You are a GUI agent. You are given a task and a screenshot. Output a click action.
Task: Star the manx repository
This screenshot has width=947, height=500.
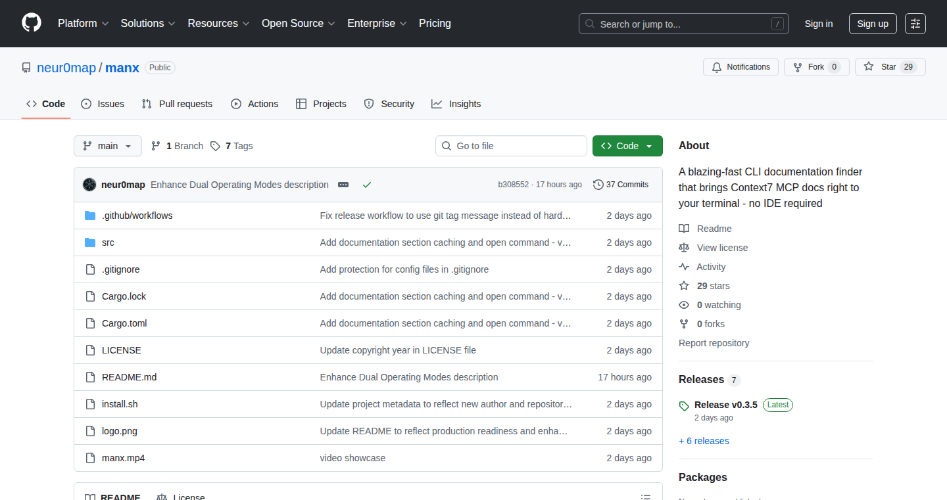pos(890,67)
